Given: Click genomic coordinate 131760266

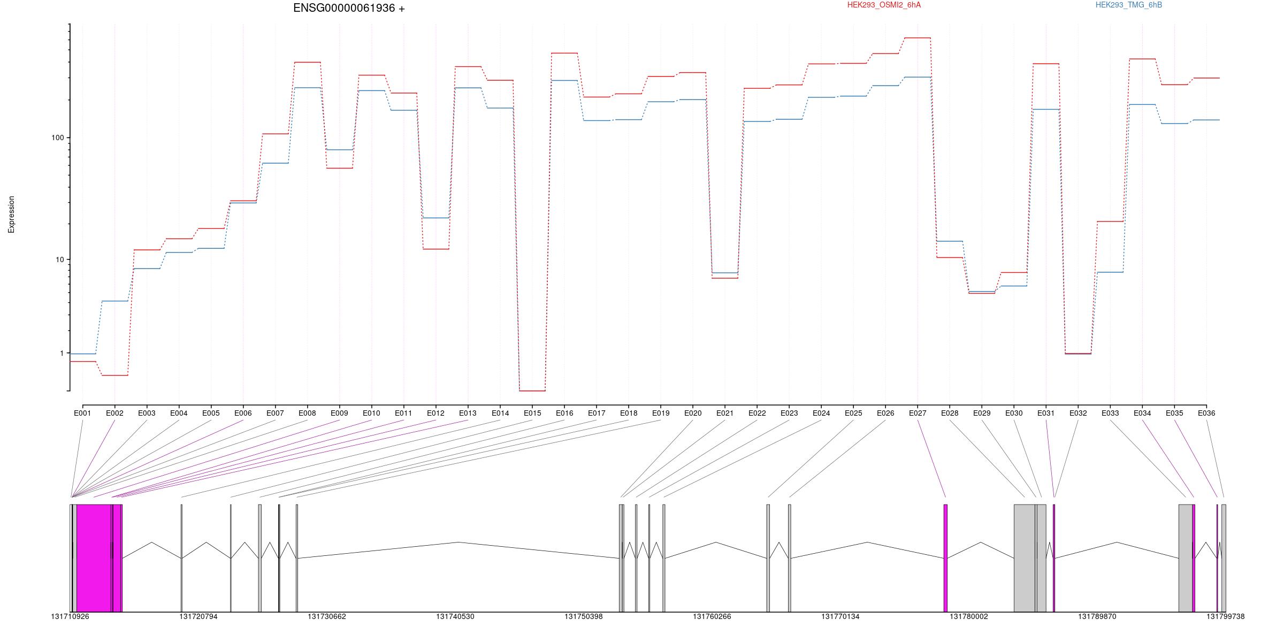Looking at the screenshot, I should (712, 616).
